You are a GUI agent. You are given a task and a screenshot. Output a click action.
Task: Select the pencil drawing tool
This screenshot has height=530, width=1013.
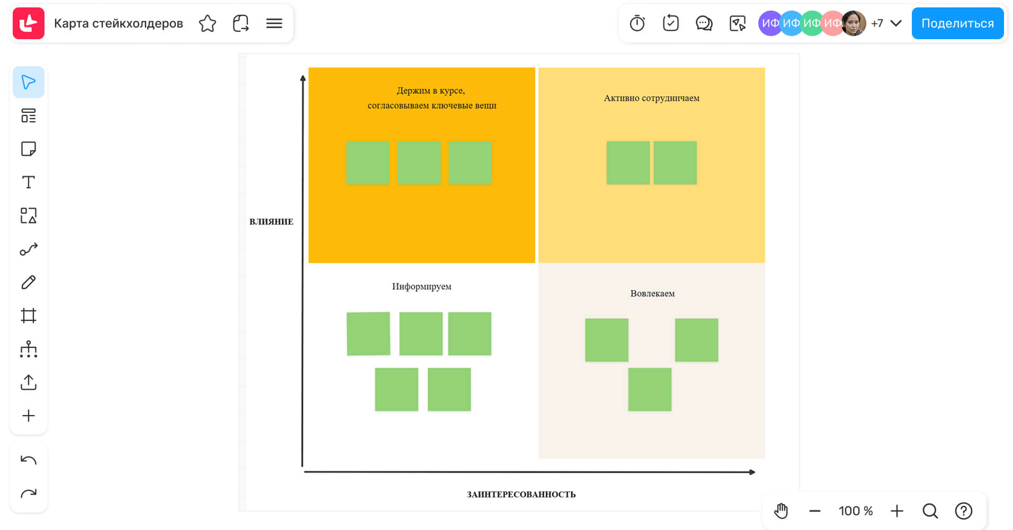[28, 282]
